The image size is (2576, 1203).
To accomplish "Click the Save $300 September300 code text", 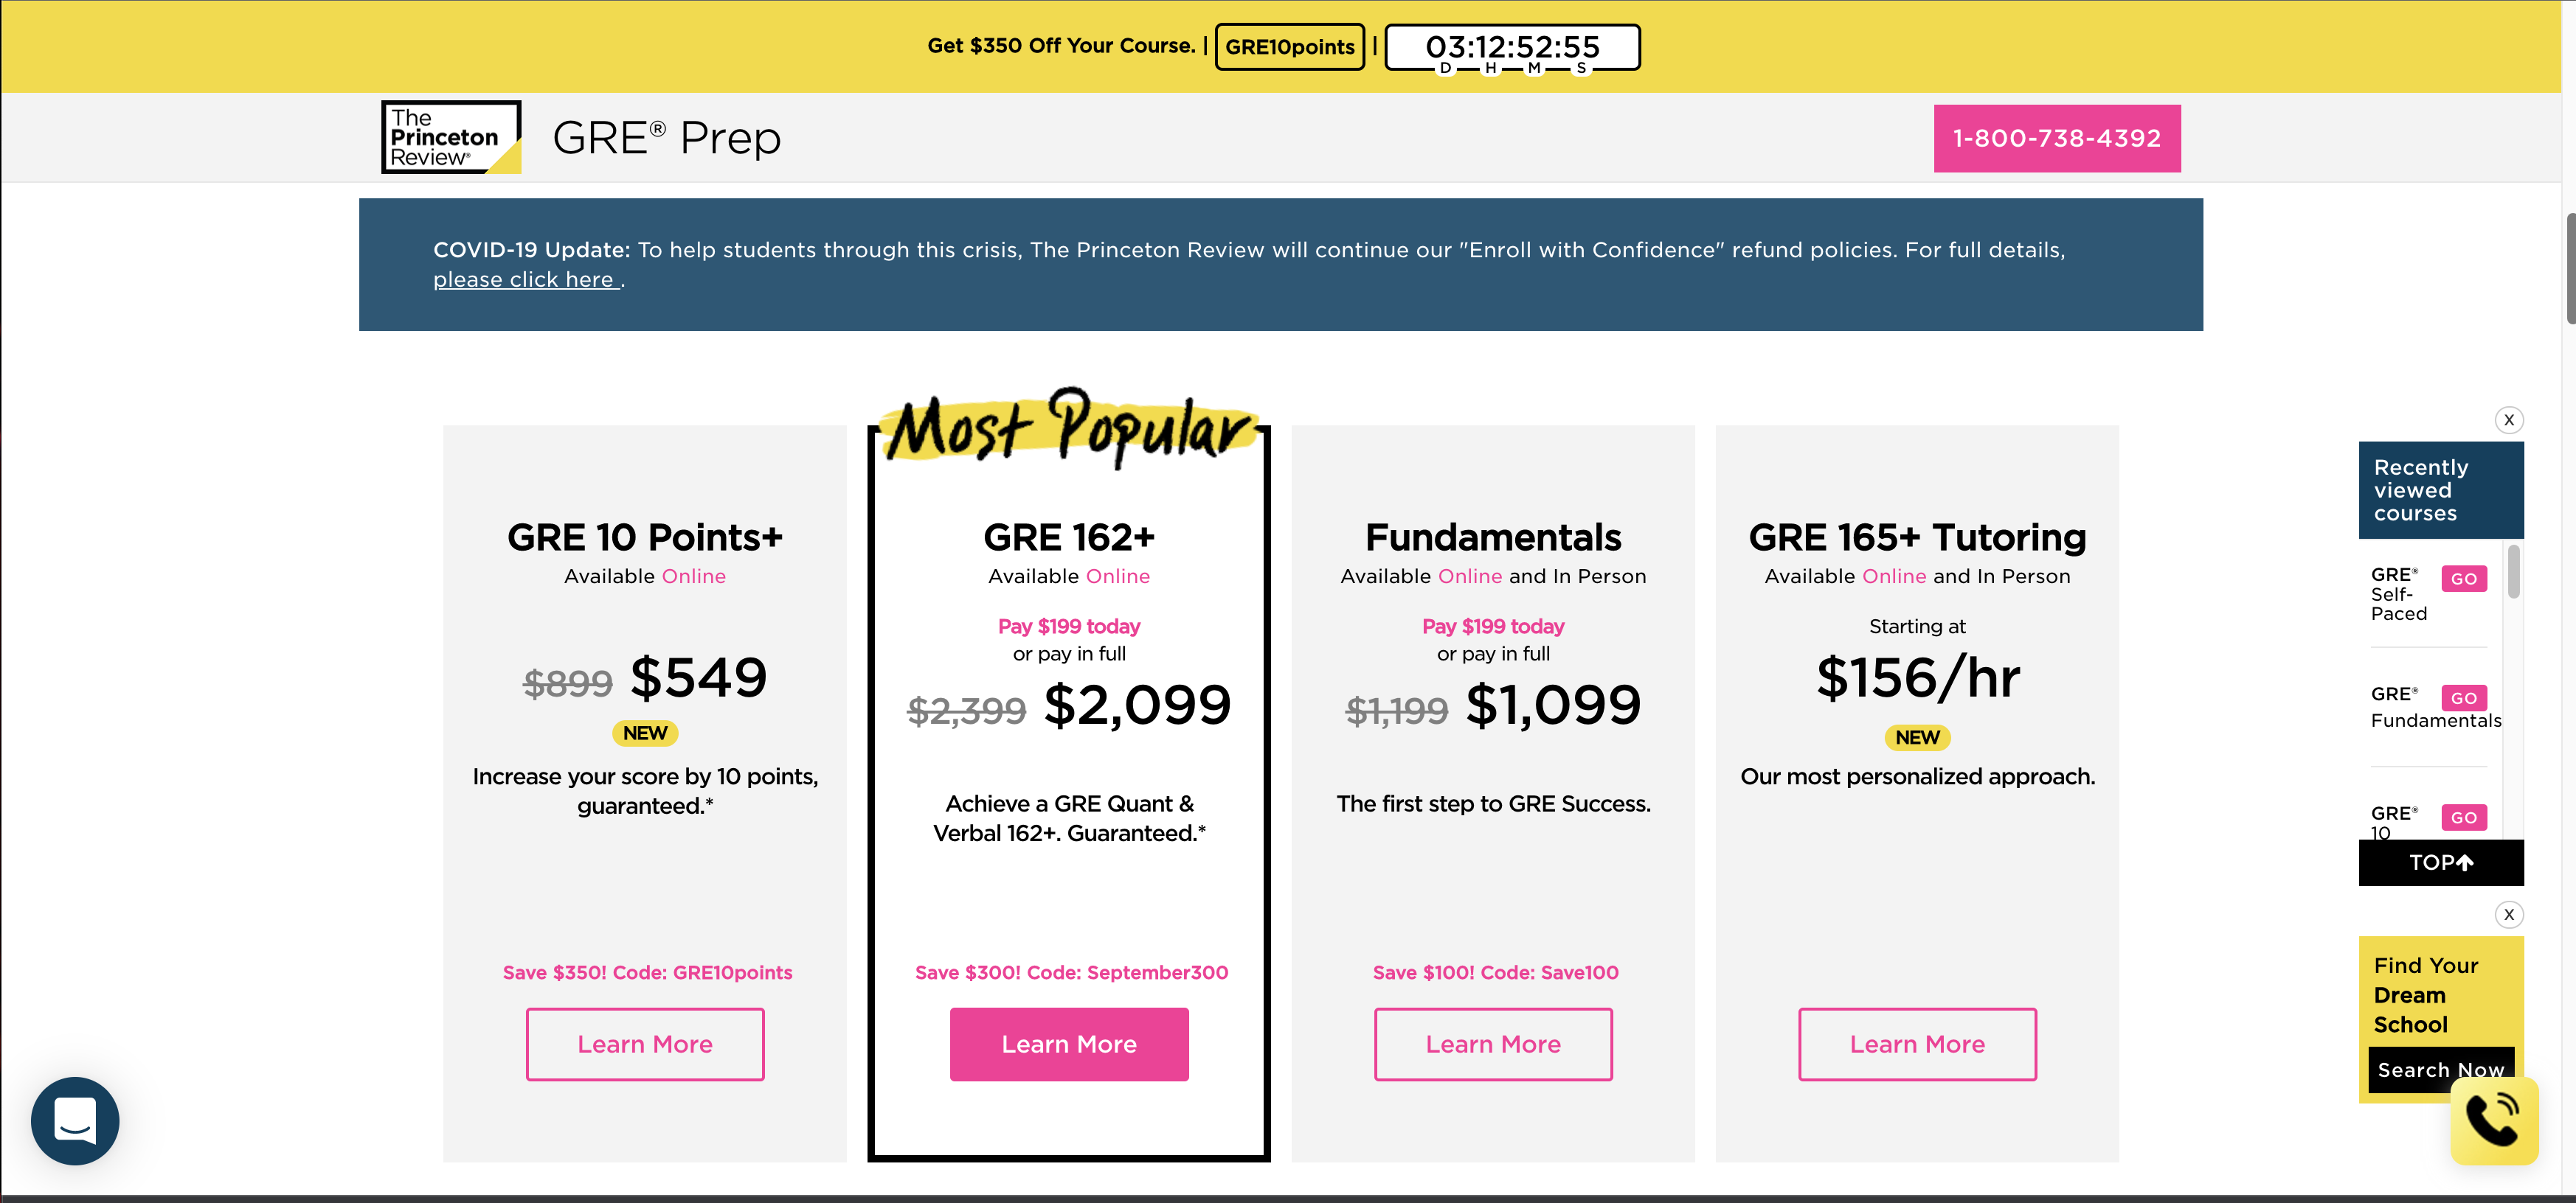I will (1071, 972).
